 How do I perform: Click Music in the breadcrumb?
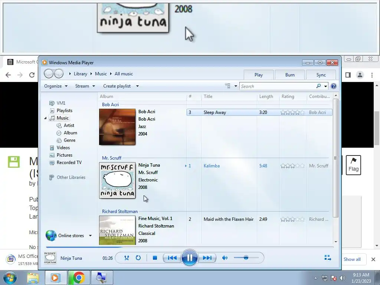(101, 74)
